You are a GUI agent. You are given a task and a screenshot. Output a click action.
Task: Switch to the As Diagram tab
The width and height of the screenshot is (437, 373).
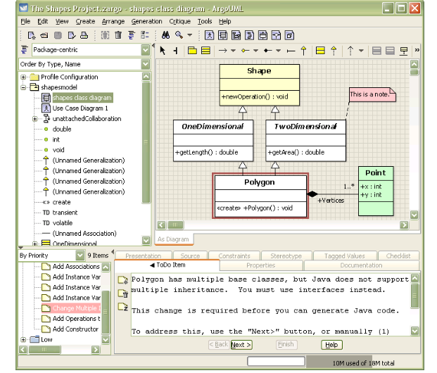pyautogui.click(x=173, y=239)
